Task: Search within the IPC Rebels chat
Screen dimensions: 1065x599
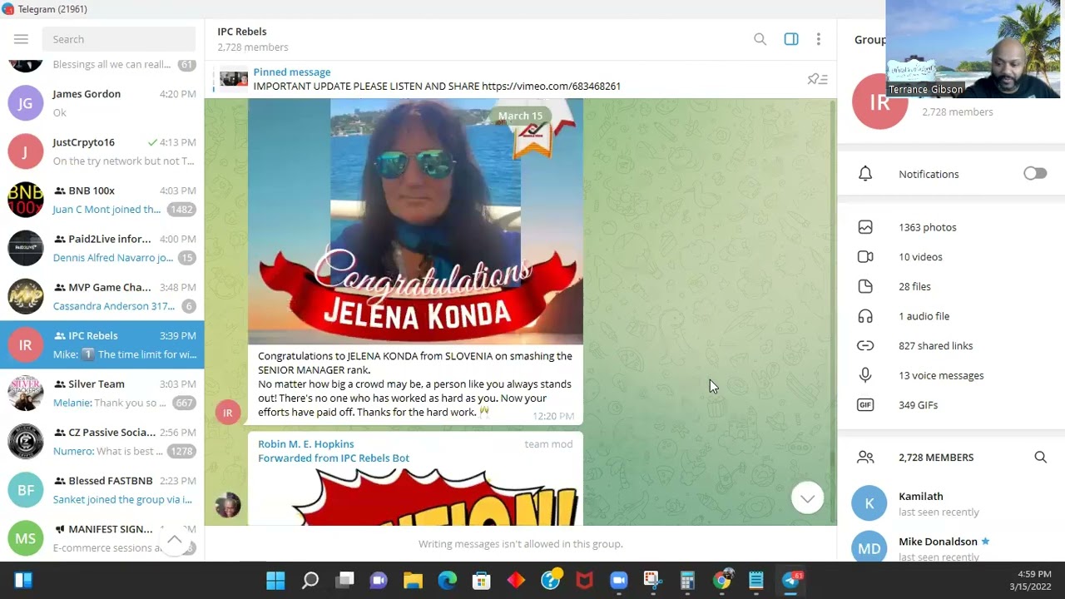Action: 760,39
